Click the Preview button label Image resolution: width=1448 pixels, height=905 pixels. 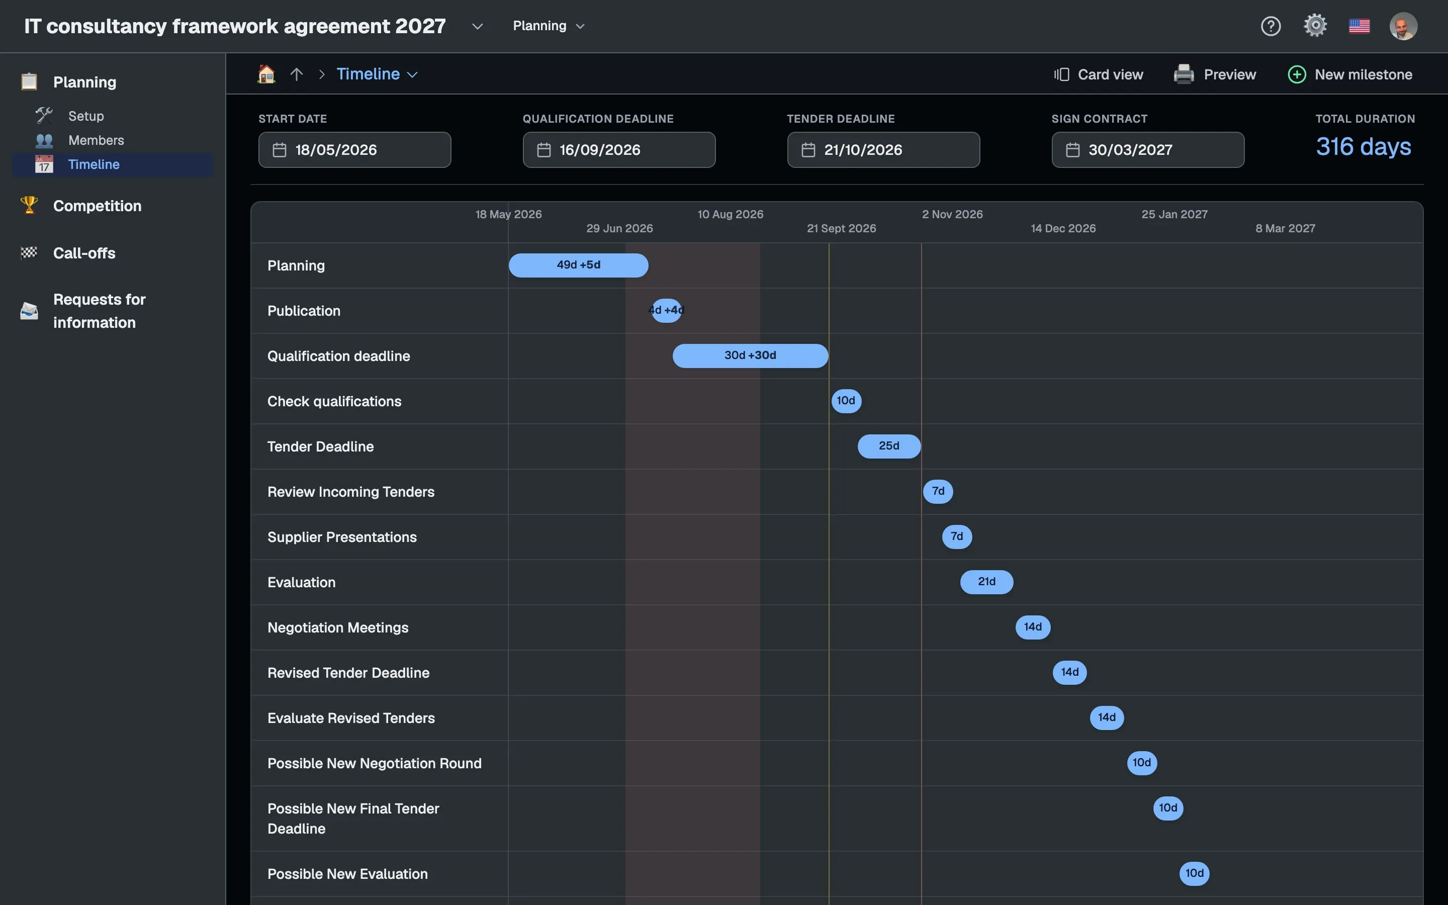(1230, 74)
